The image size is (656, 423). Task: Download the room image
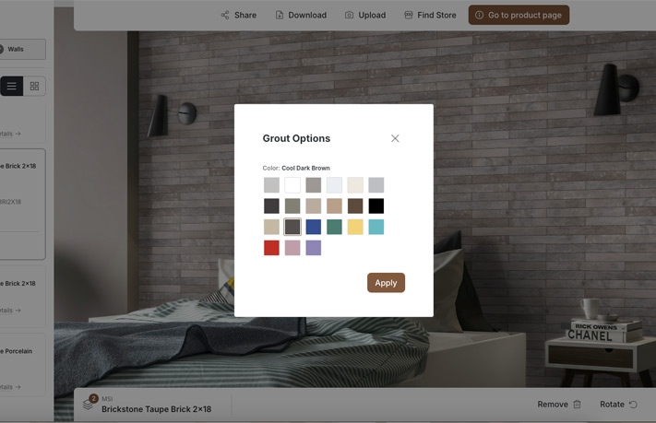pos(301,15)
